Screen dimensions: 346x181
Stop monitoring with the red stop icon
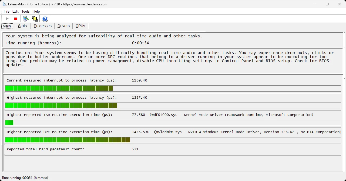pos(16,19)
